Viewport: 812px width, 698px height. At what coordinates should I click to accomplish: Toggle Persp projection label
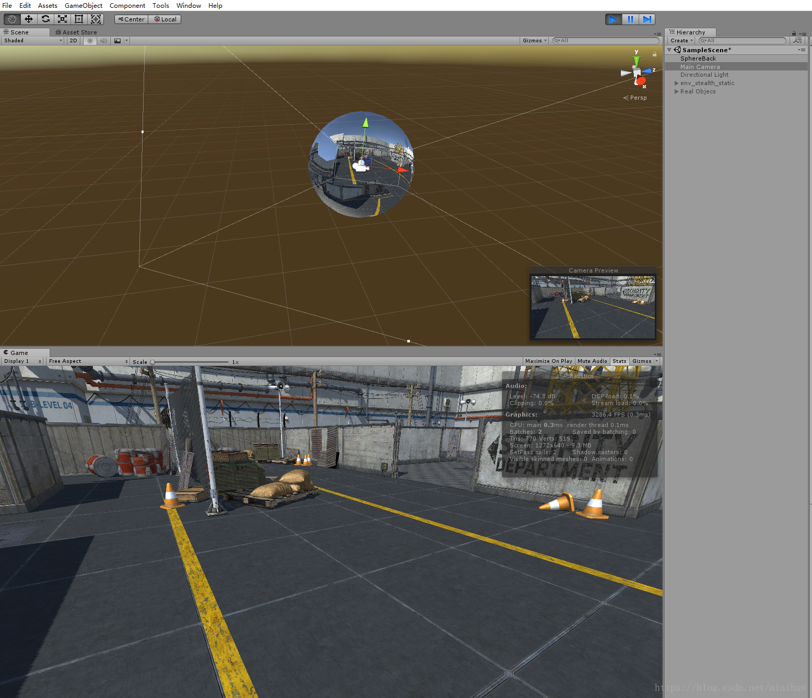click(x=635, y=98)
